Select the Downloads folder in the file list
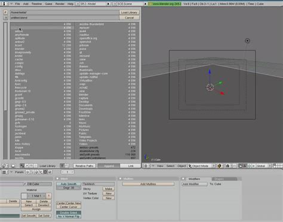Viewport: 283px width, 222px height. (85, 109)
